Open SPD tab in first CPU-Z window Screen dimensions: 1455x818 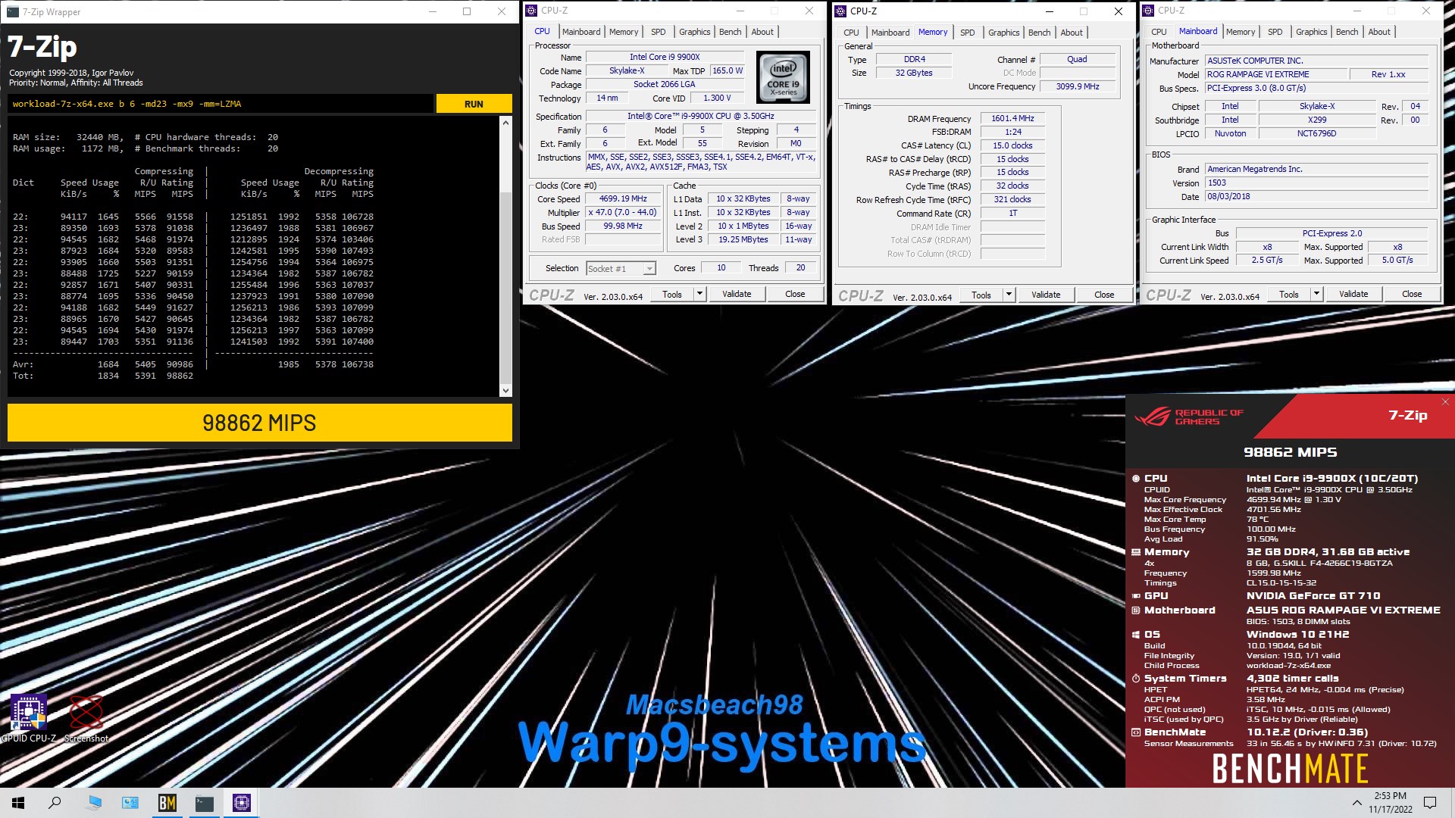659,32
